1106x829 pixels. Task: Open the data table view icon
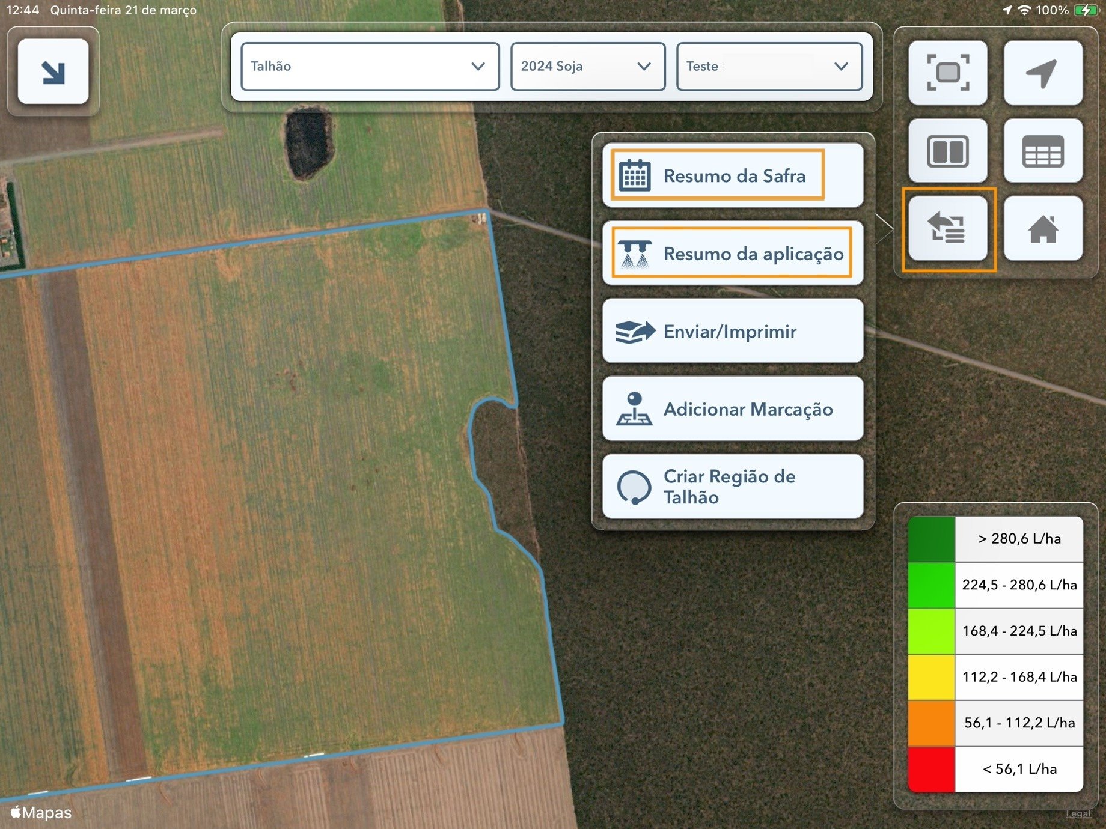(1043, 151)
